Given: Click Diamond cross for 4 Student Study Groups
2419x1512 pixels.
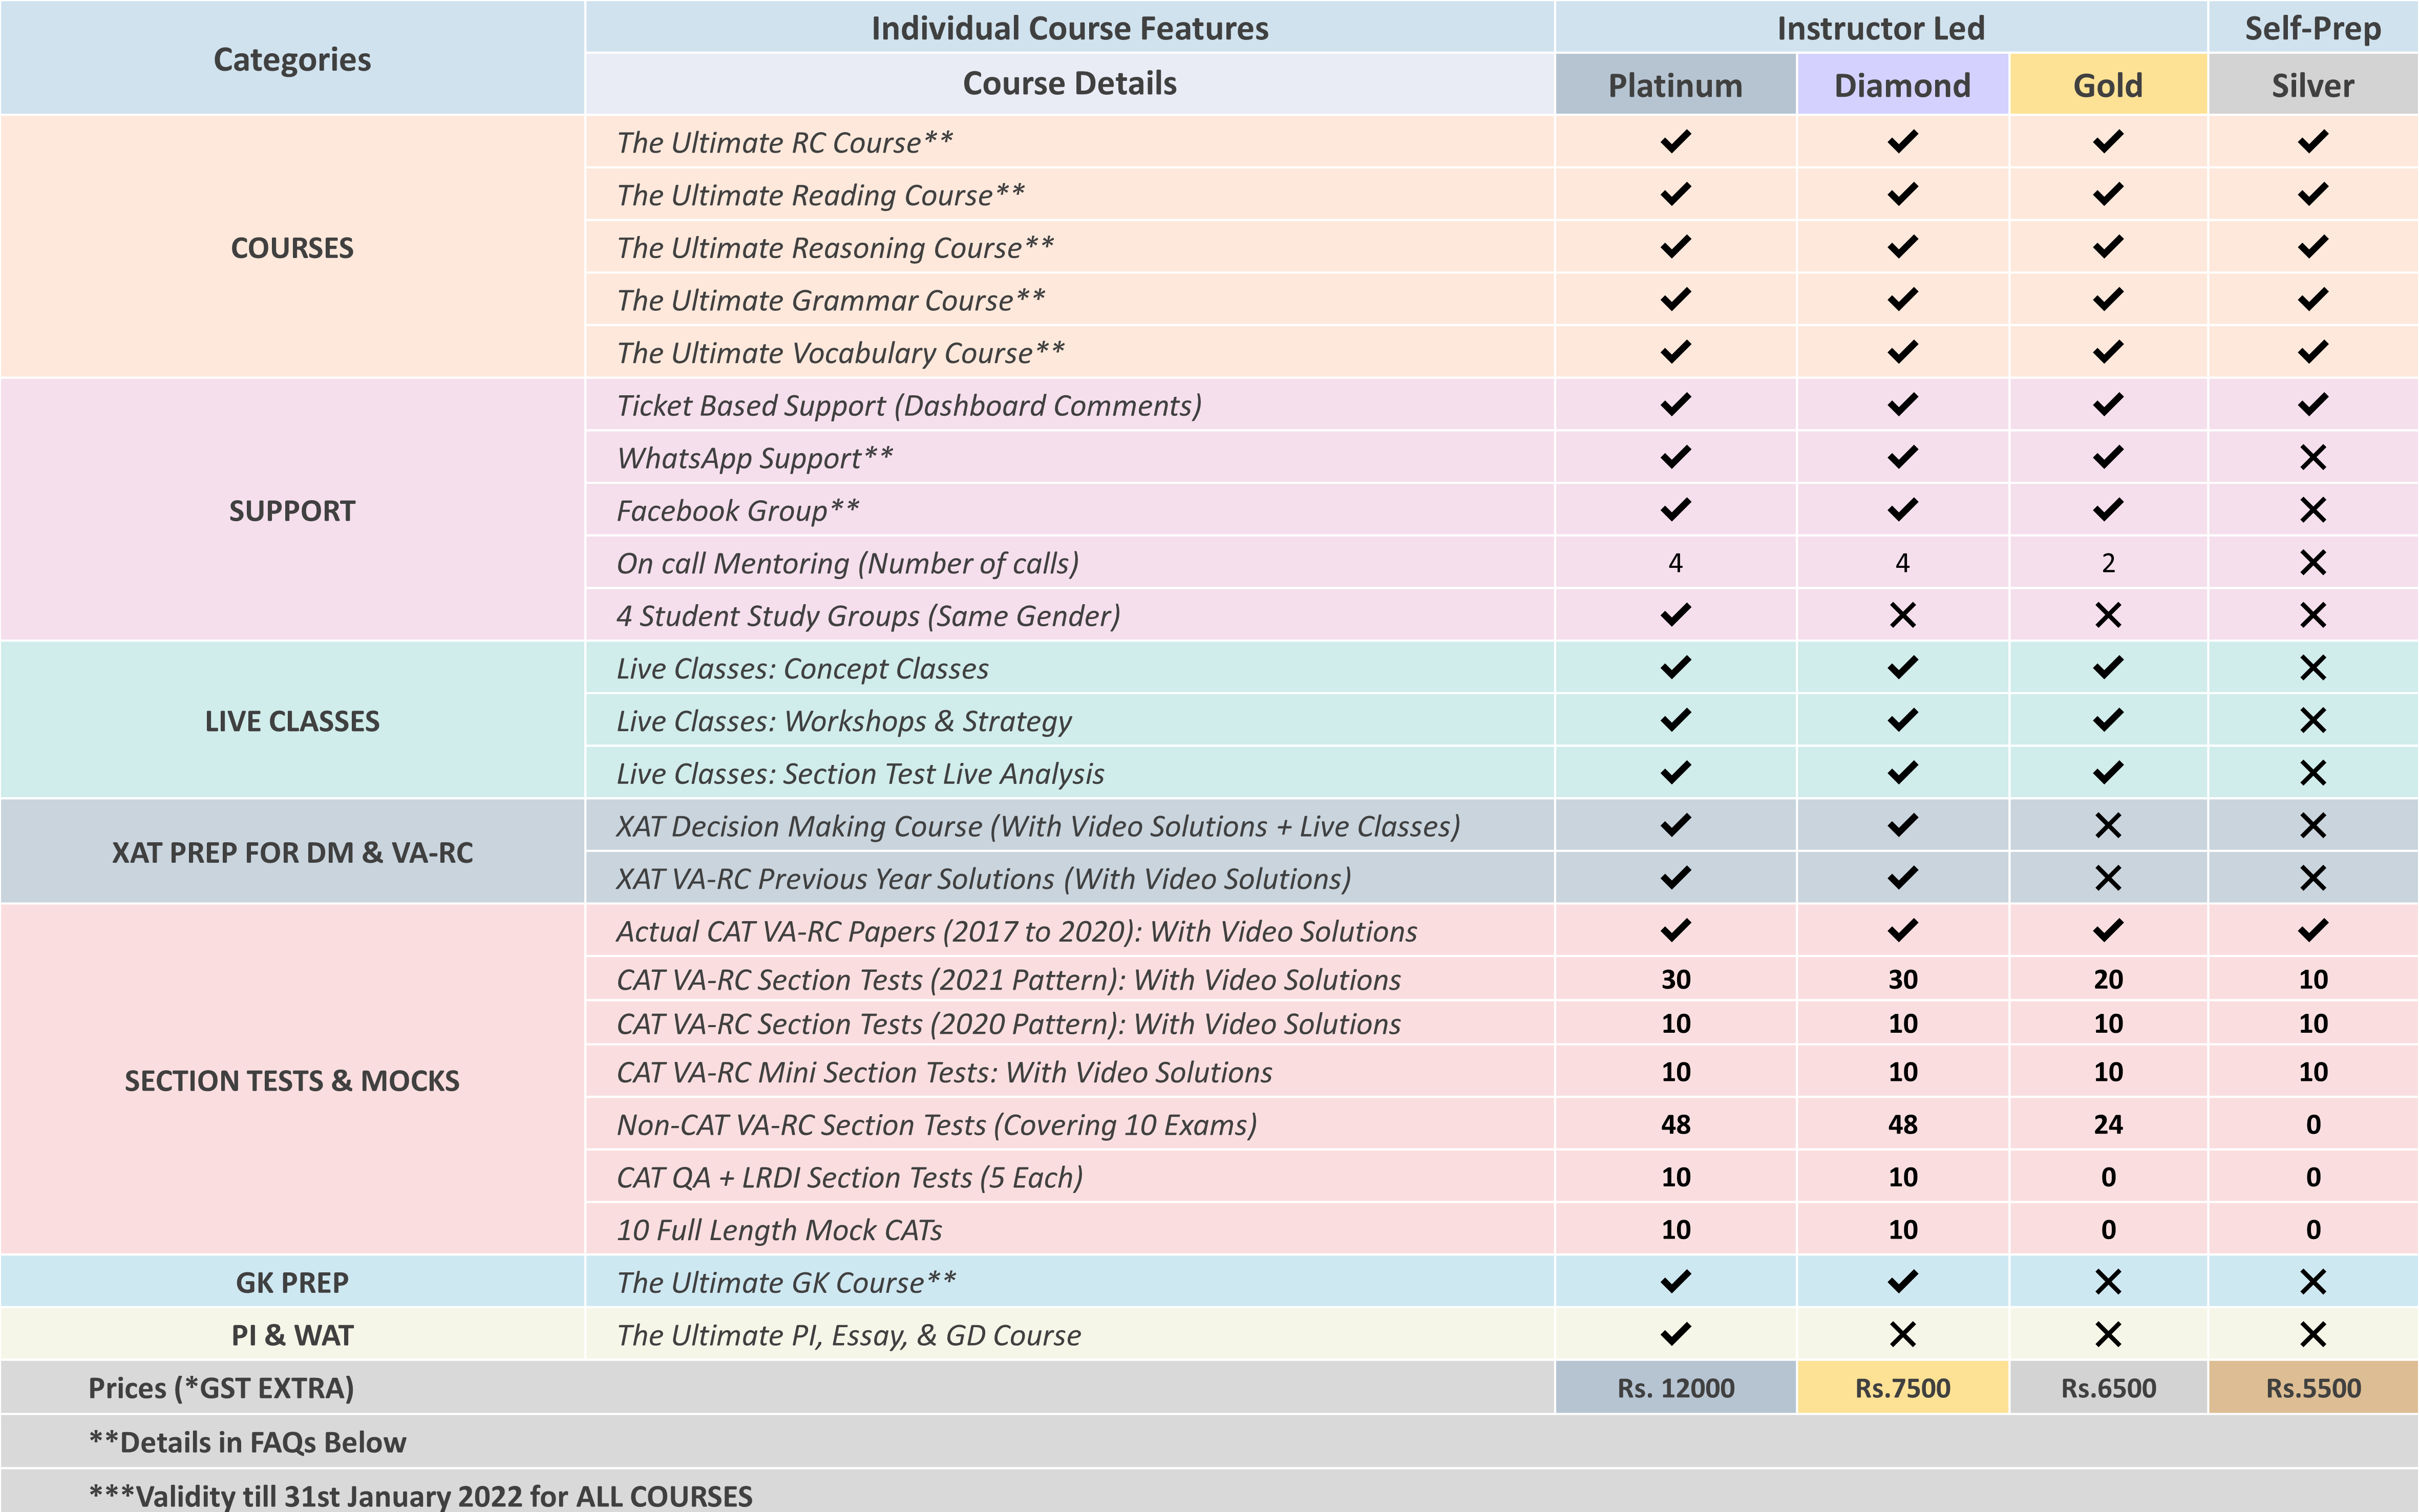Looking at the screenshot, I should point(1902,615).
